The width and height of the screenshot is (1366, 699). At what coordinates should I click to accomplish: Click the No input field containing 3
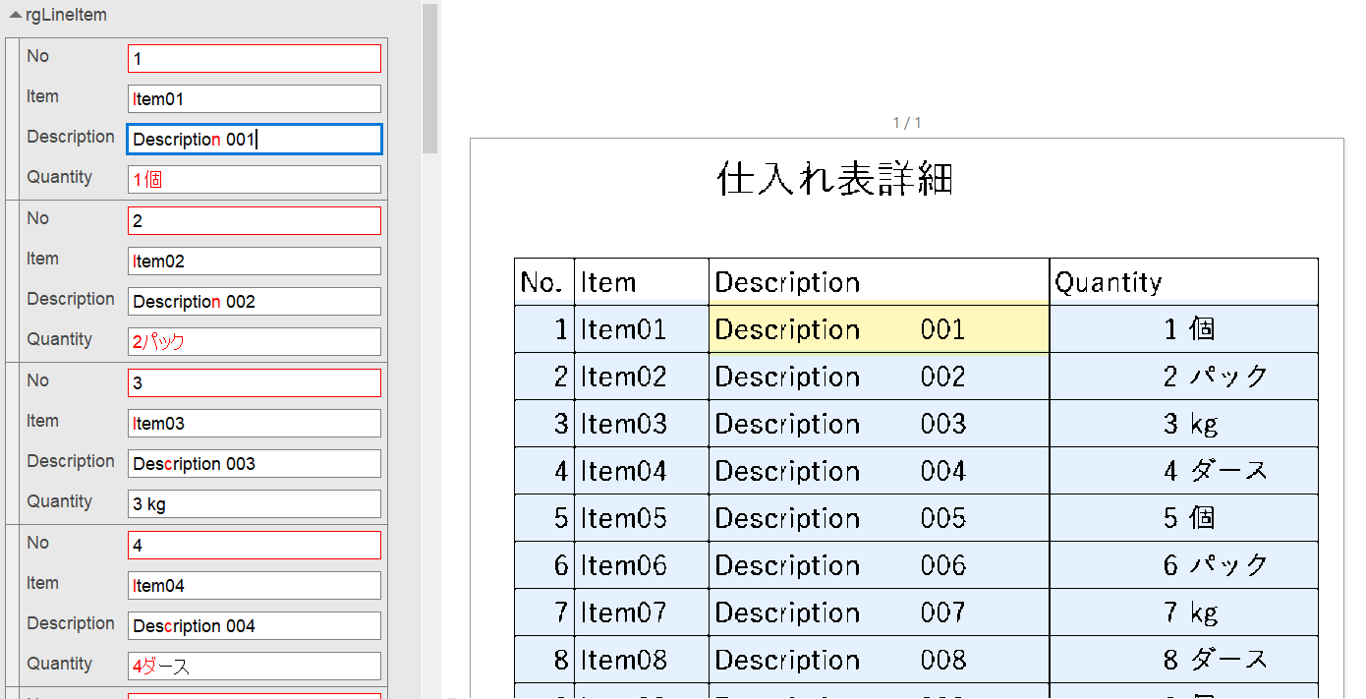tap(255, 382)
